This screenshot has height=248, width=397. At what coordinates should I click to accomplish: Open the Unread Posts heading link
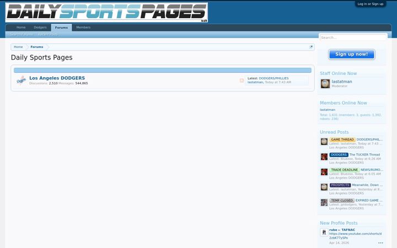click(x=334, y=132)
